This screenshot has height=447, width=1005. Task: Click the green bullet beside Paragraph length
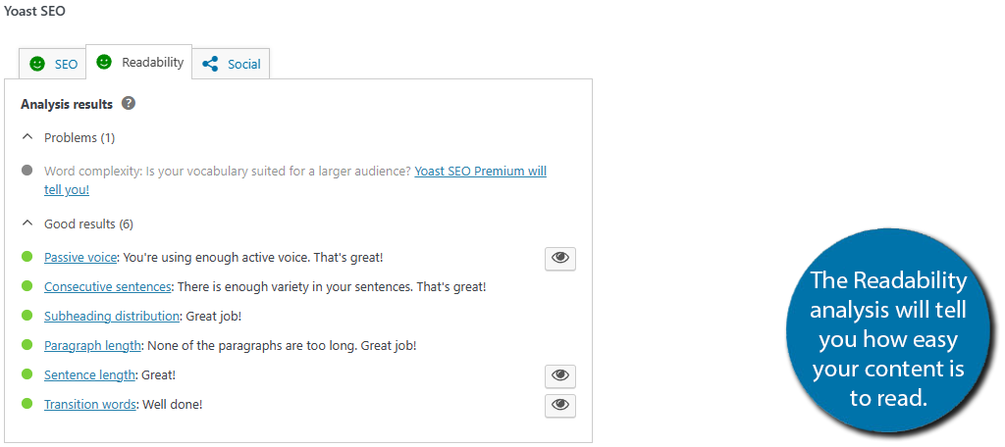(x=26, y=344)
